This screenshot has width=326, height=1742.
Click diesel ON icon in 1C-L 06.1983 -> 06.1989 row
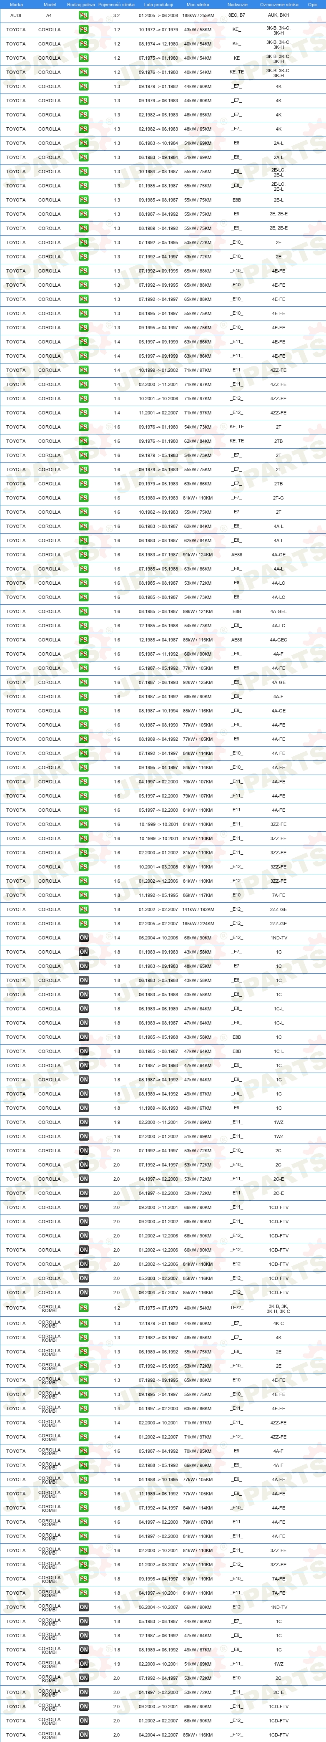click(84, 1009)
